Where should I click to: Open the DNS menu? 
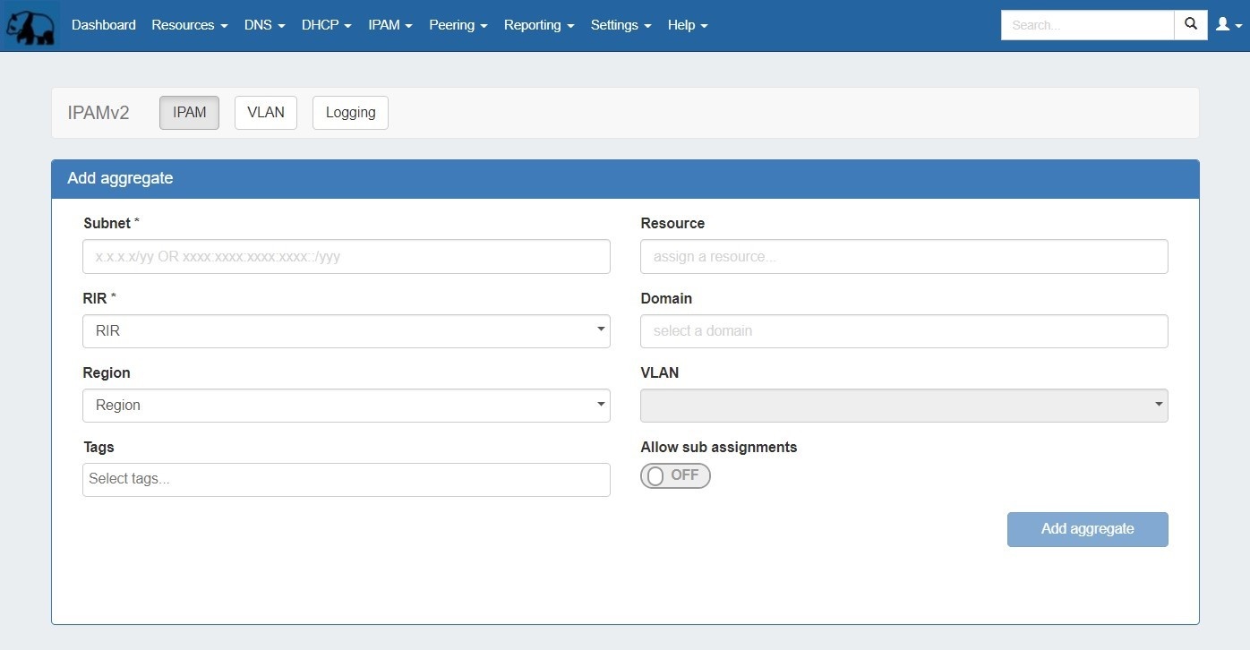click(264, 25)
